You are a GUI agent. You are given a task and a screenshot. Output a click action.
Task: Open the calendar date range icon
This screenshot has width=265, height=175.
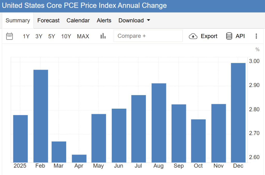(10, 36)
